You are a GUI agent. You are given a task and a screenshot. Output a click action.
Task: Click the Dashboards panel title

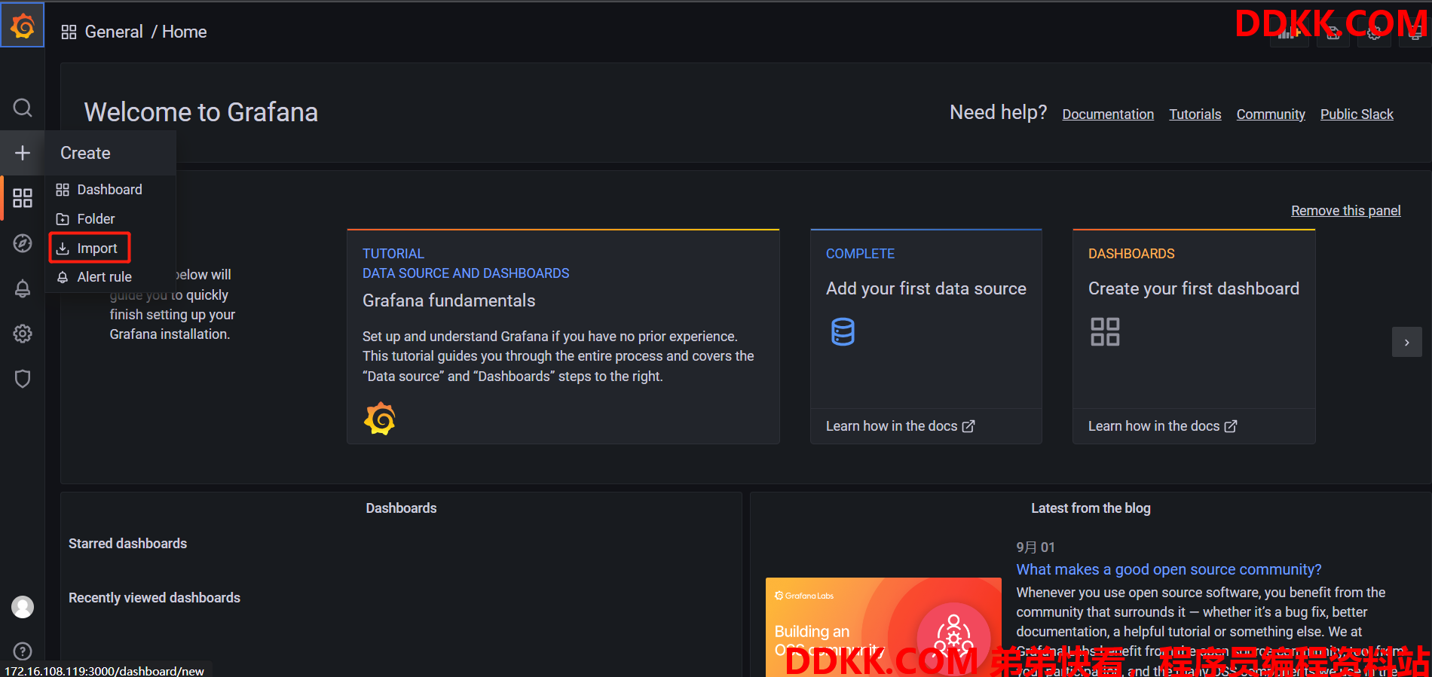point(401,508)
